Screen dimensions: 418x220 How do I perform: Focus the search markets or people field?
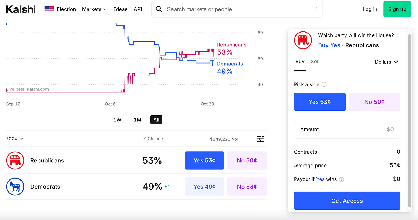tap(237, 9)
